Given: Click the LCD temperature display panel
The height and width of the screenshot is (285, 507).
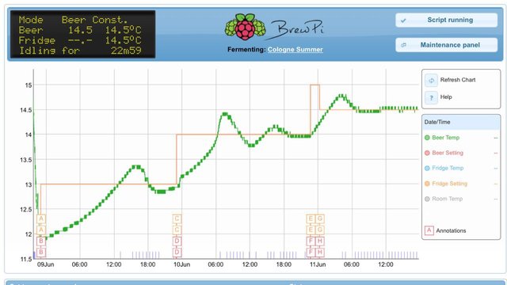Looking at the screenshot, I should 82,35.
